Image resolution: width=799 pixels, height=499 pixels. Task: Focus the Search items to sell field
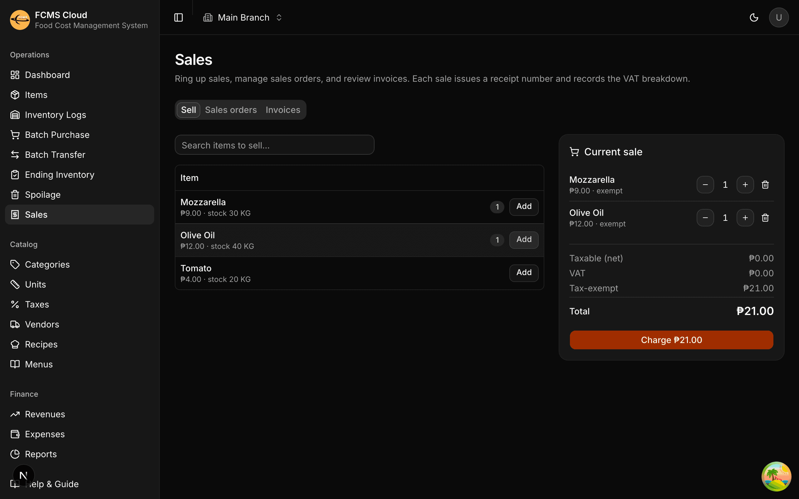pos(274,145)
